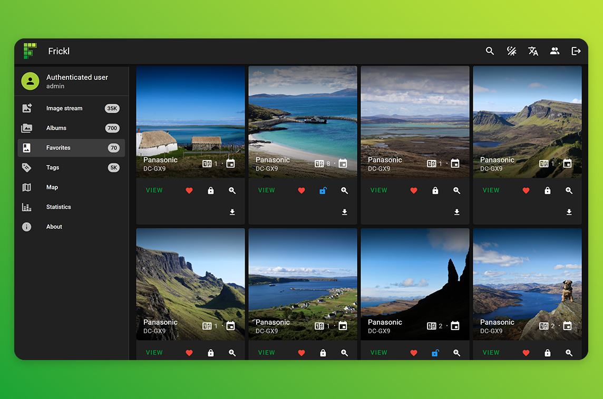Click magnifier icon under the turquoise beach photo
Image resolution: width=603 pixels, height=399 pixels.
pyautogui.click(x=345, y=191)
